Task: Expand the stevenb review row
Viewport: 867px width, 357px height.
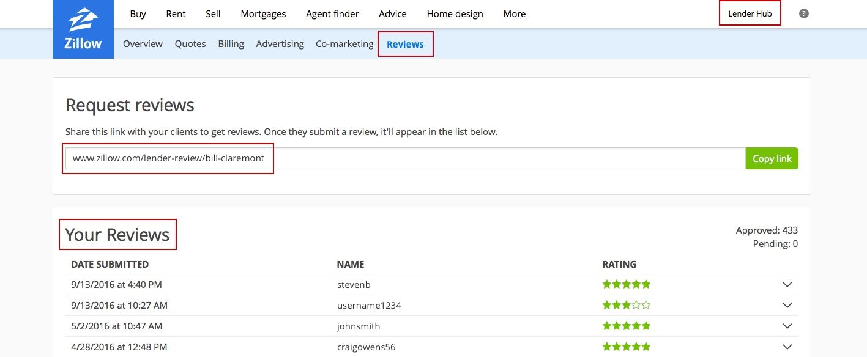Action: (787, 285)
